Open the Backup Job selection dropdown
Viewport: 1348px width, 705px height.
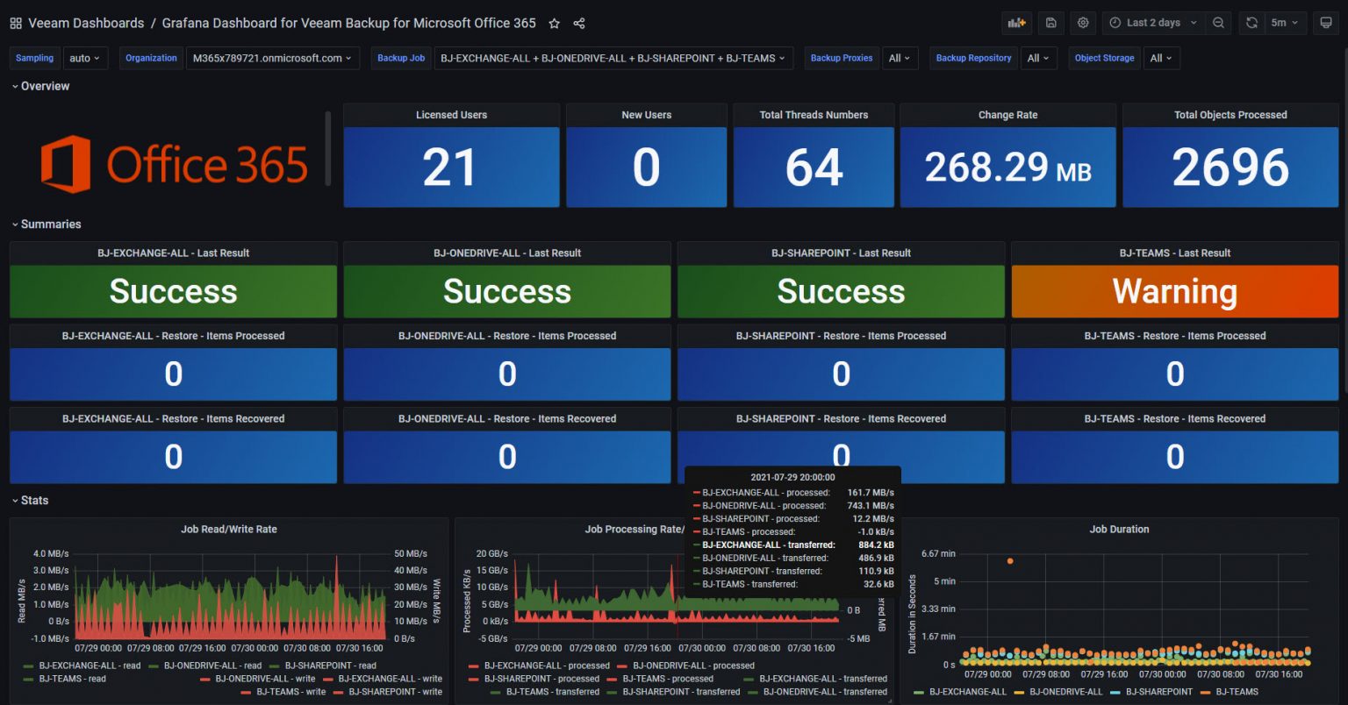[x=613, y=58]
